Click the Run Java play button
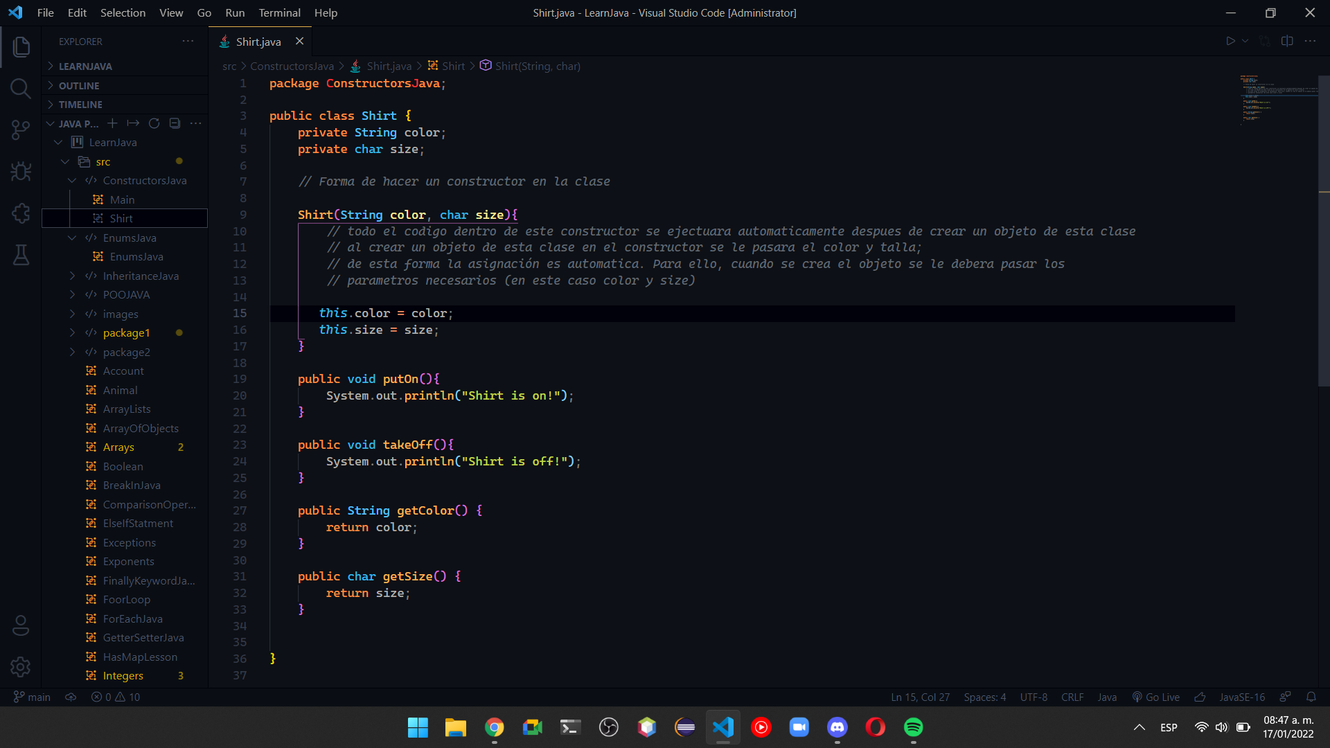This screenshot has height=748, width=1330. coord(1230,41)
